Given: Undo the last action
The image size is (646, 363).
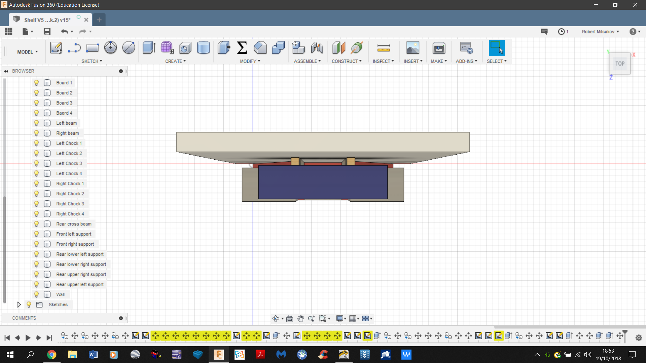Looking at the screenshot, I should [x=64, y=31].
